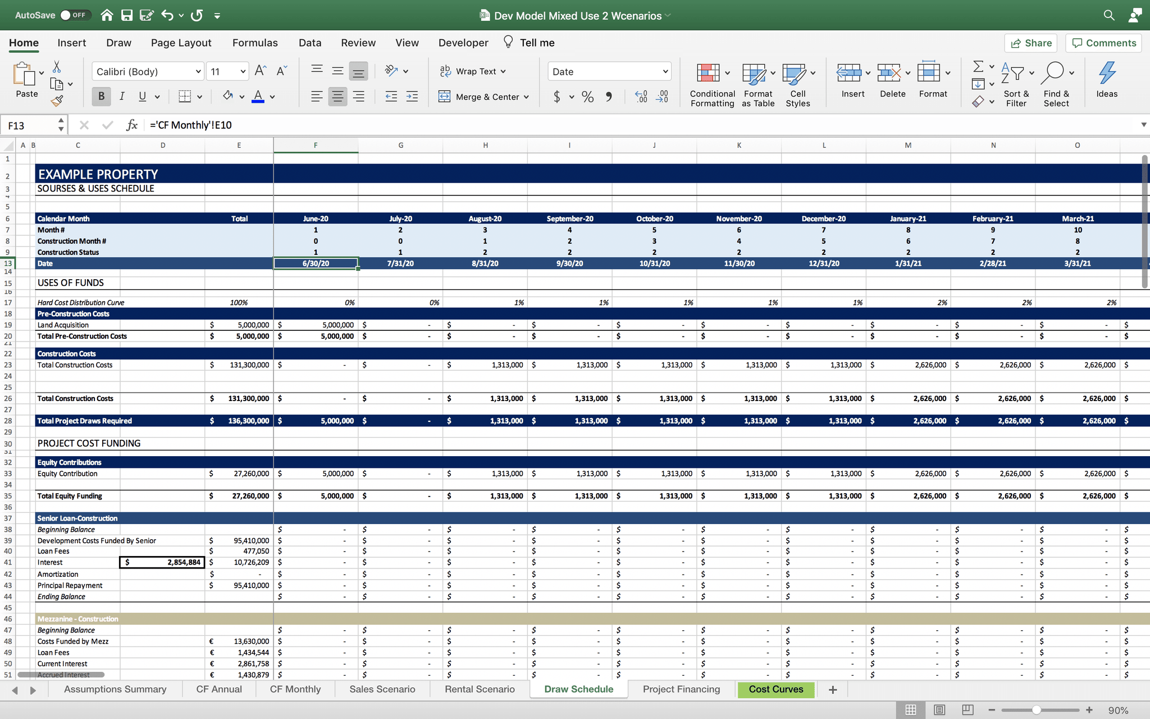Click the Percent Style icon
Viewport: 1150px width, 719px height.
(587, 97)
